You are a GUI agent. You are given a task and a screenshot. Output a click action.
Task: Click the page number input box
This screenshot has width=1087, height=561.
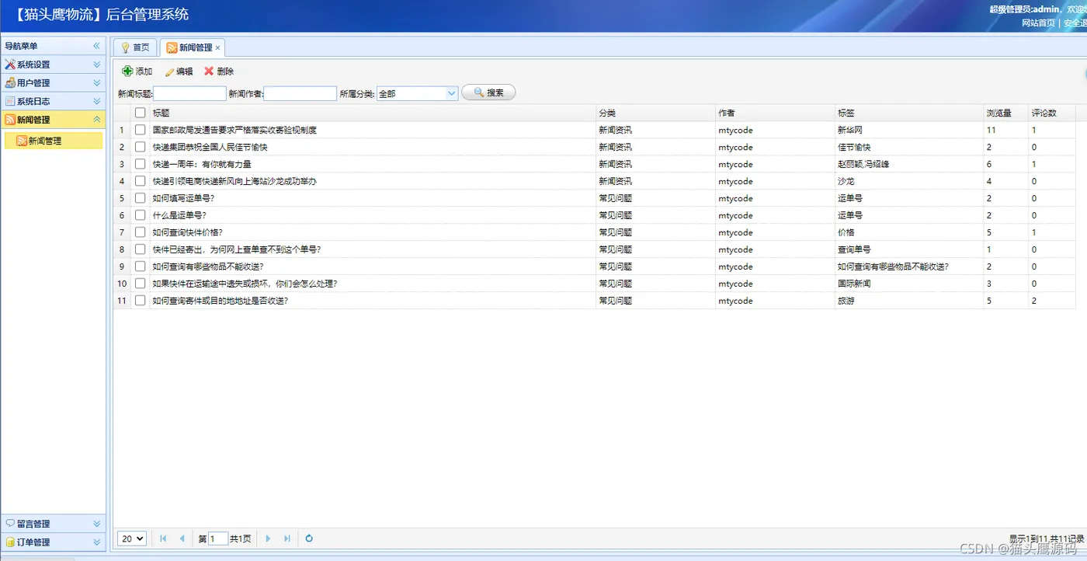coord(218,538)
